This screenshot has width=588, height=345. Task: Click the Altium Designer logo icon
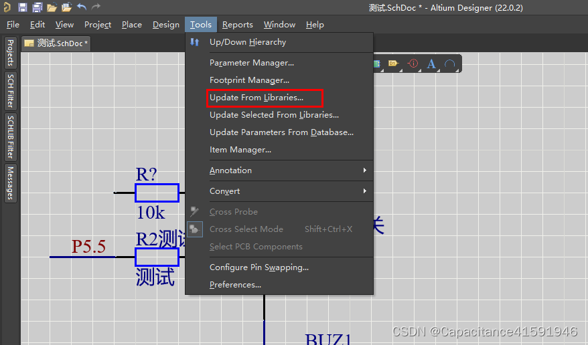click(7, 7)
